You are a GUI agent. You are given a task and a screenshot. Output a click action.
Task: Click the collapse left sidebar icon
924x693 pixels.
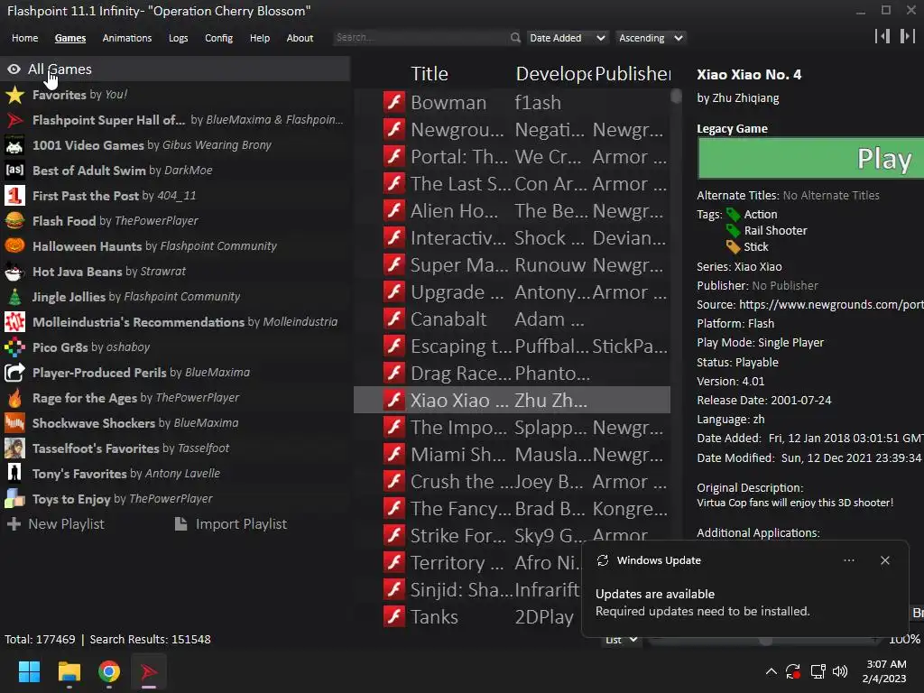(x=882, y=36)
